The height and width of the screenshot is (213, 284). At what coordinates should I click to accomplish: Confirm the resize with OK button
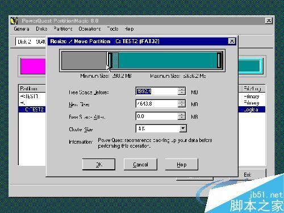[99, 164]
